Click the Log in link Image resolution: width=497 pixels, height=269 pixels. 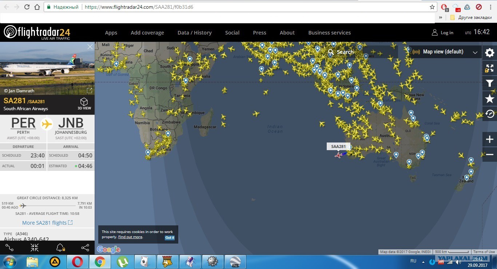tap(447, 33)
